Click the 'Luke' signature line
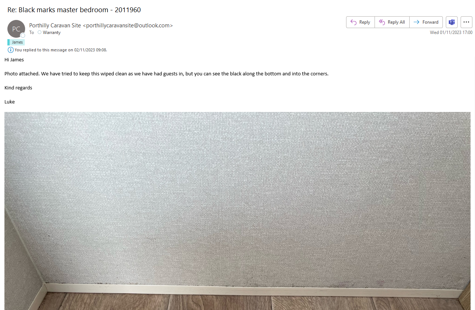This screenshot has width=475, height=310. (x=10, y=102)
